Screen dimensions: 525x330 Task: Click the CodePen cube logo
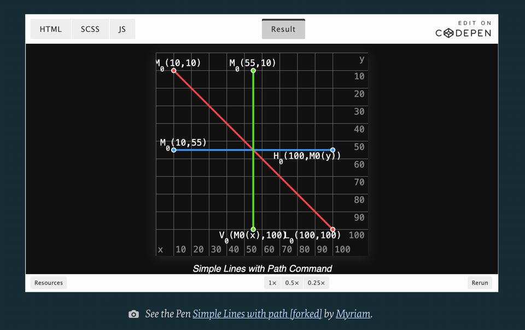tap(450, 33)
